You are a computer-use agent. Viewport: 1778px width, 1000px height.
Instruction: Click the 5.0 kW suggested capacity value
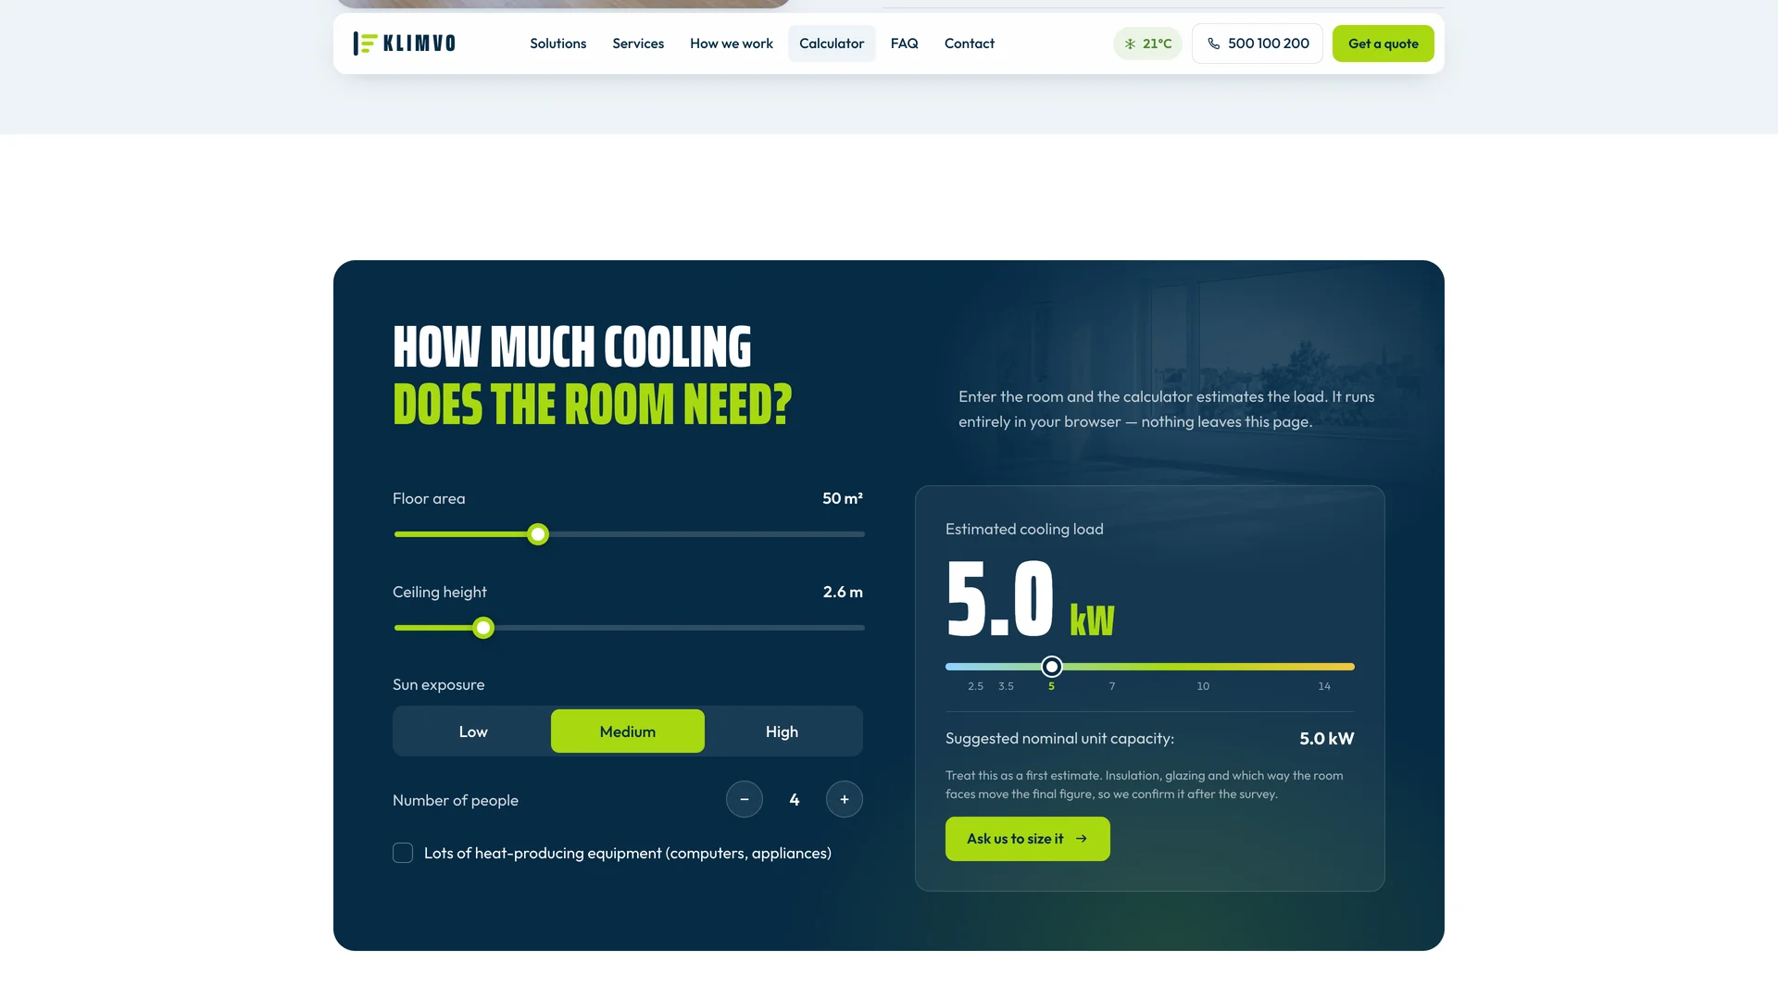pyautogui.click(x=1326, y=739)
